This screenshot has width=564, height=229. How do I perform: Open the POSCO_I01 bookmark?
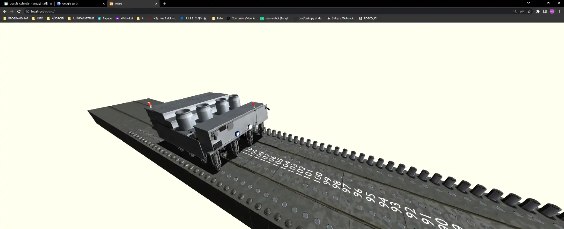coord(368,18)
